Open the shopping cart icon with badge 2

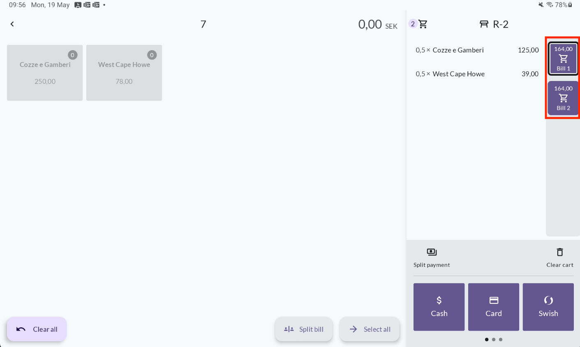pyautogui.click(x=423, y=24)
